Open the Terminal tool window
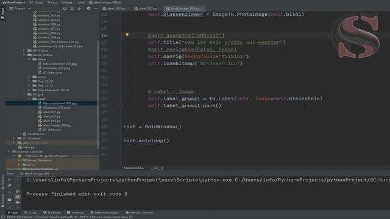The width and height of the screenshot is (390, 219). pos(76,212)
